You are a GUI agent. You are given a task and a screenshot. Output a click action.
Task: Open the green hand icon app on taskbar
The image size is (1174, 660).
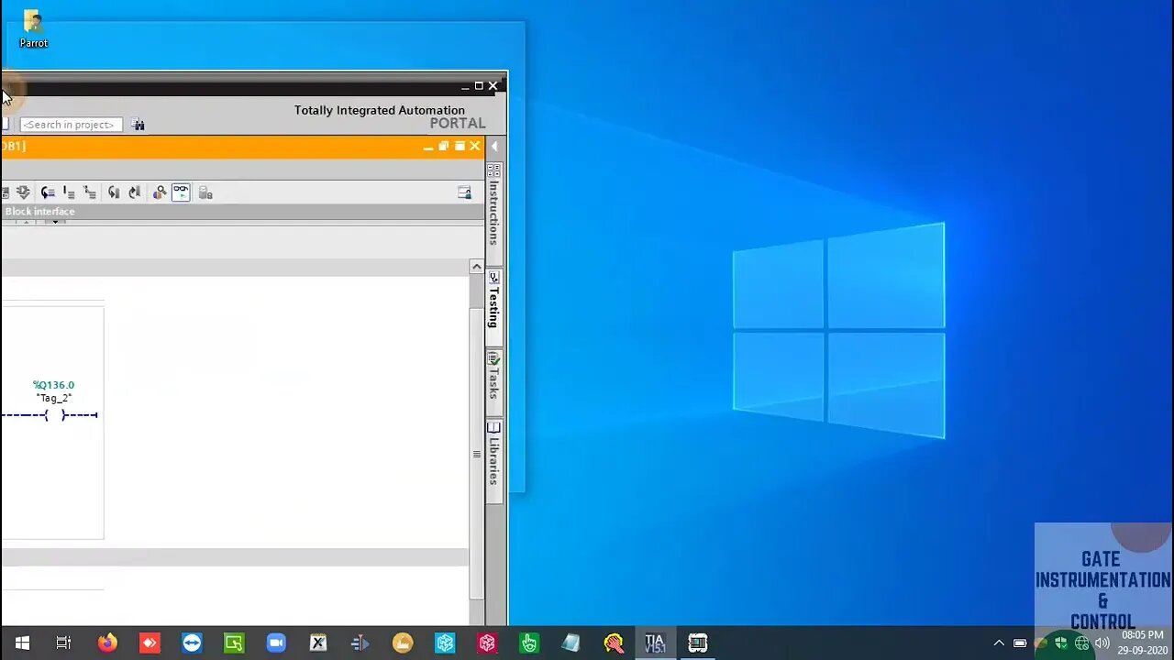coord(529,643)
